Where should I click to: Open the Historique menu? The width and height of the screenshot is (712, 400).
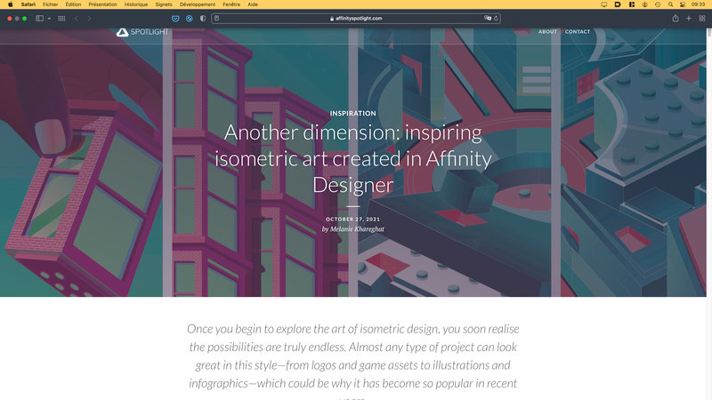click(136, 4)
